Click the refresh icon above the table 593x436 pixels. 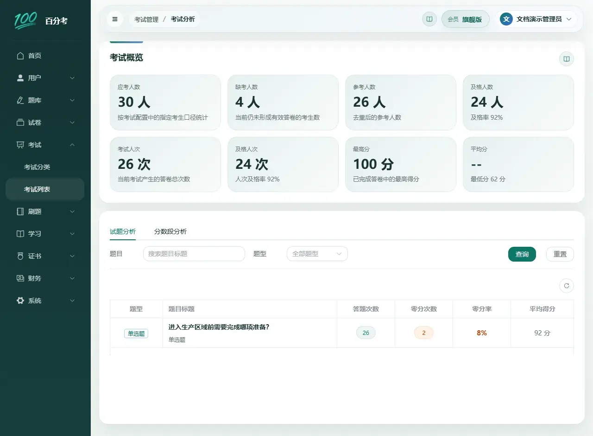pyautogui.click(x=566, y=286)
